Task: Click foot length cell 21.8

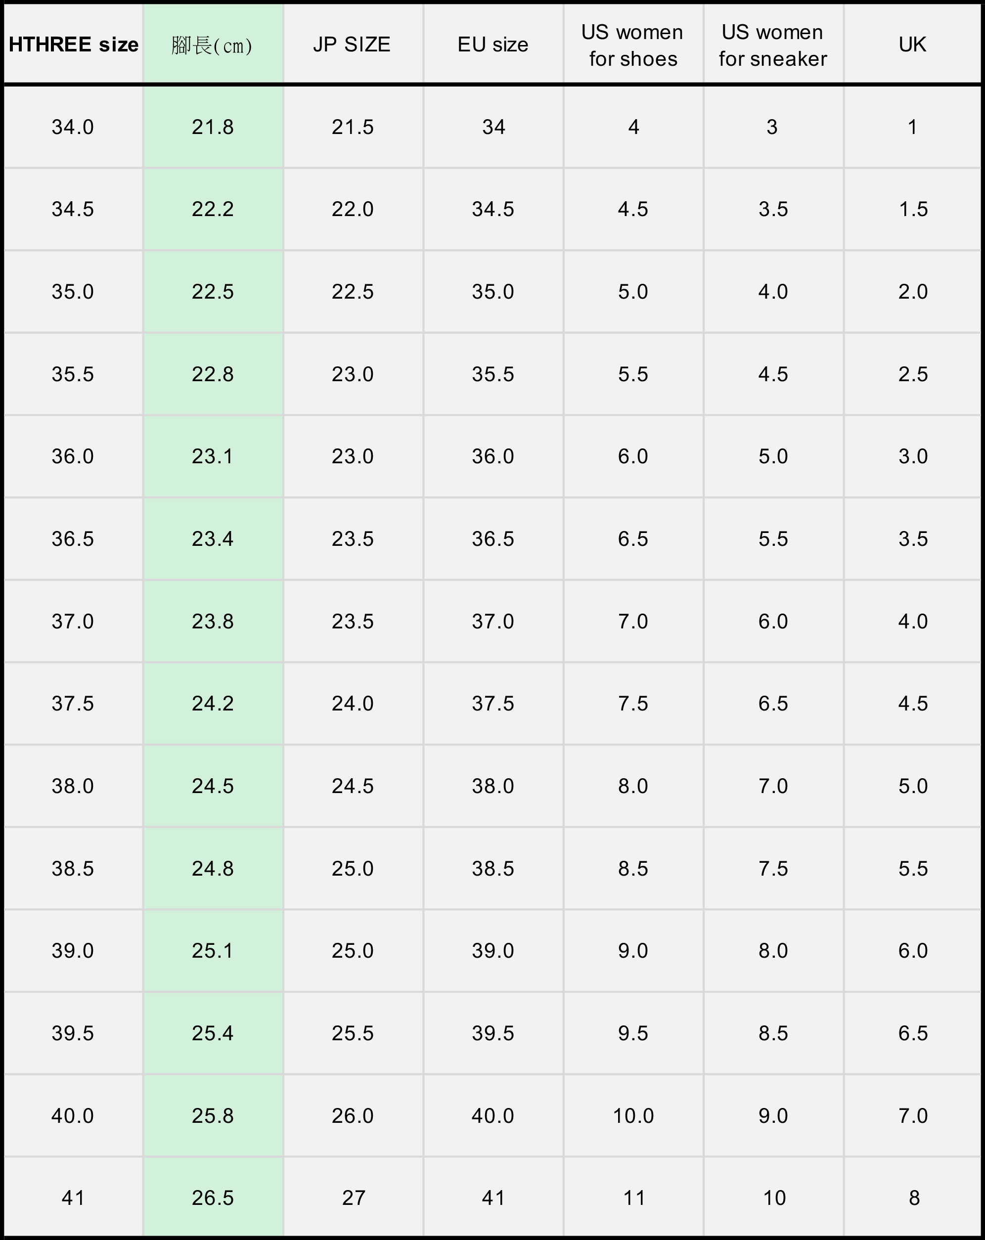Action: (x=213, y=127)
